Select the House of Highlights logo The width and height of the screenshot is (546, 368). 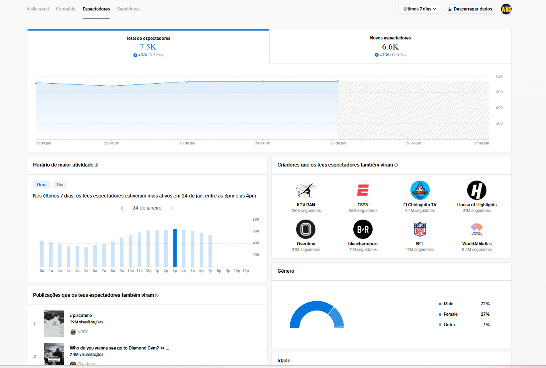(x=476, y=190)
